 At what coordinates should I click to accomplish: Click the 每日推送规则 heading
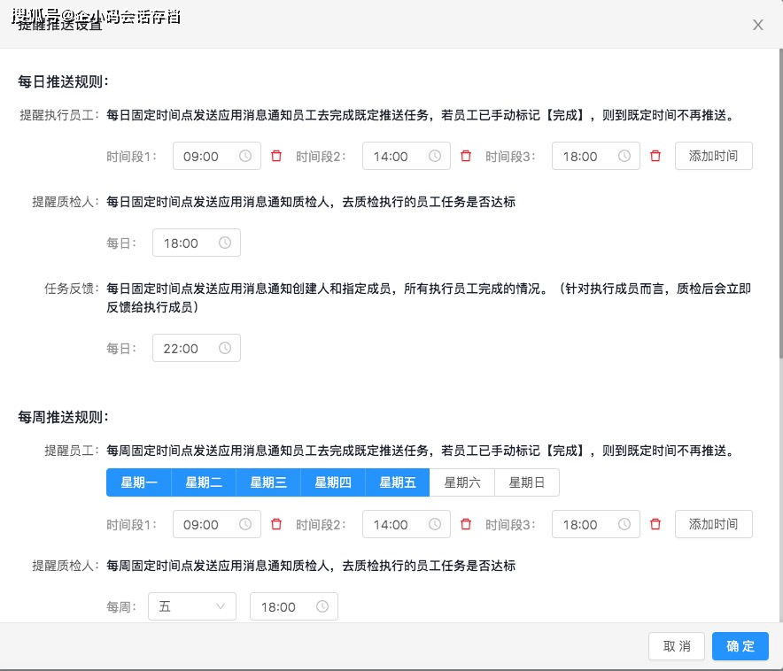pos(64,81)
